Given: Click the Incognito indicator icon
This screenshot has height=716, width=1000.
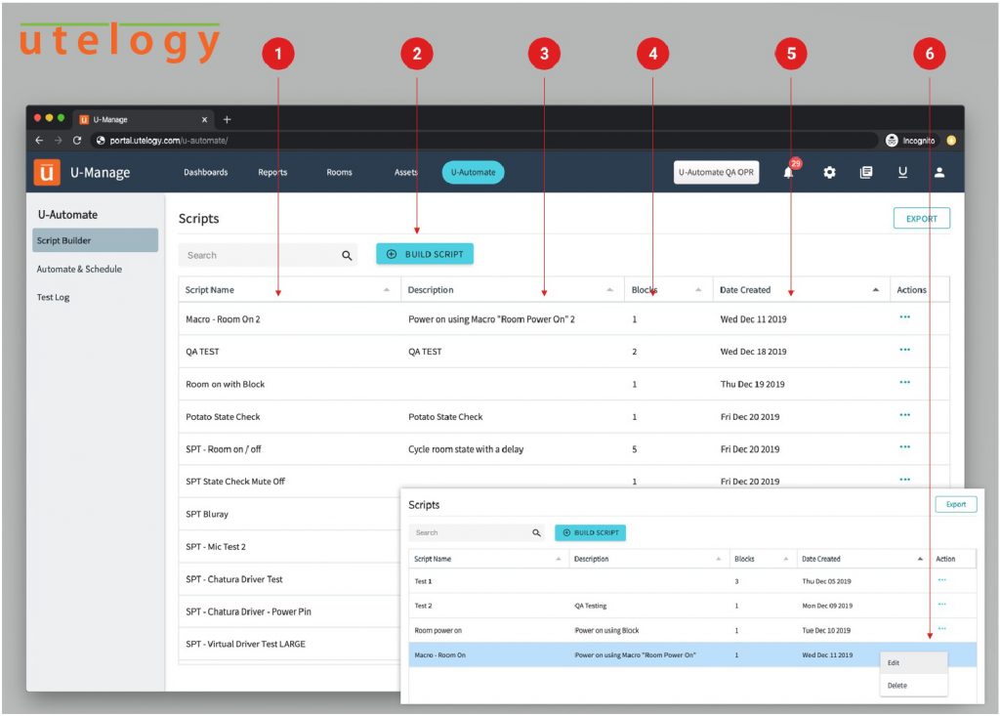Looking at the screenshot, I should (892, 141).
